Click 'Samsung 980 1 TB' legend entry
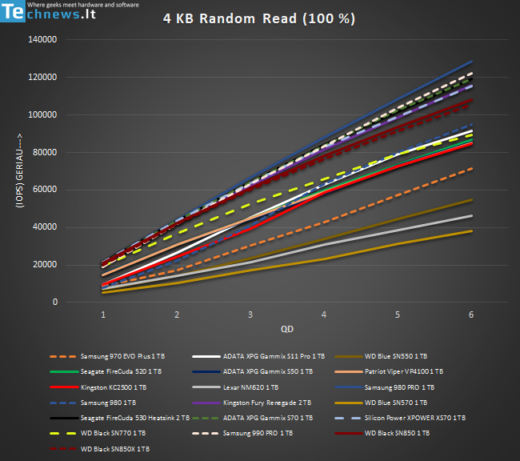Screen dimensions: 520x461 (93, 403)
